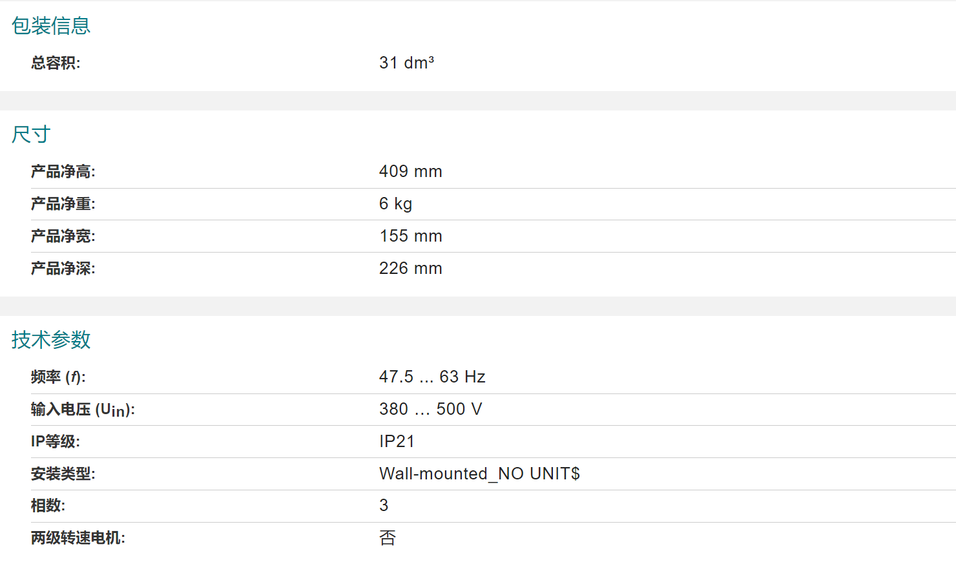This screenshot has height=564, width=956.
Task: Click the 6 kg weight value
Action: coord(395,204)
